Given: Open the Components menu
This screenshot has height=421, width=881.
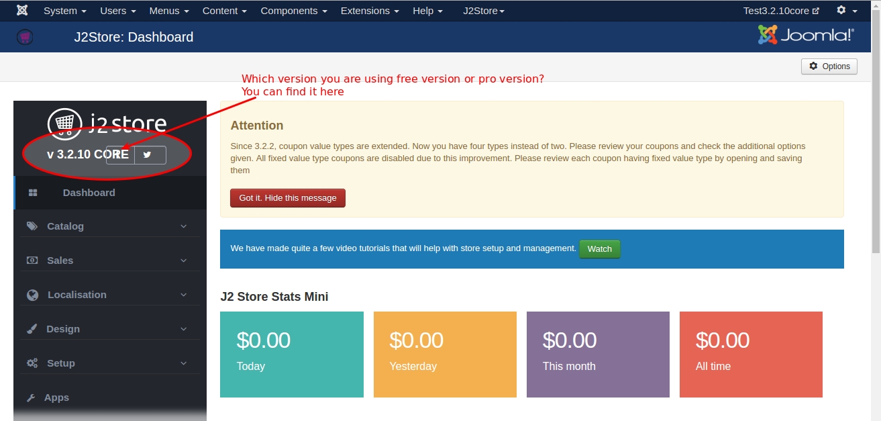Looking at the screenshot, I should pyautogui.click(x=294, y=11).
